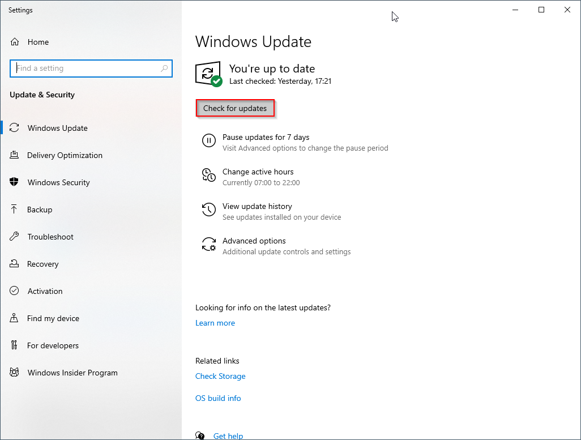Viewport: 581px width, 440px height.
Task: Open Change active hours
Action: coord(258,172)
